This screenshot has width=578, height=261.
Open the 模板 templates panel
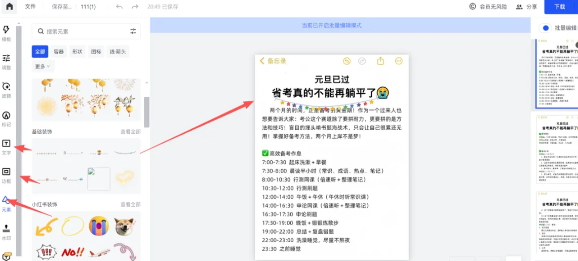pyautogui.click(x=6, y=34)
